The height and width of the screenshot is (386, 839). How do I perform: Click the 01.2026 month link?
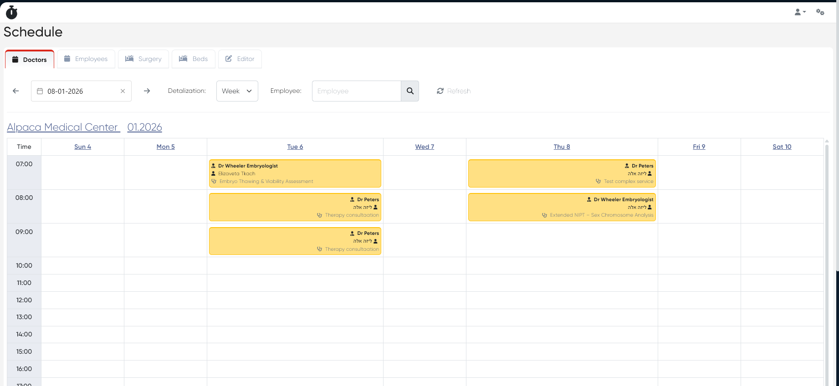click(x=144, y=127)
